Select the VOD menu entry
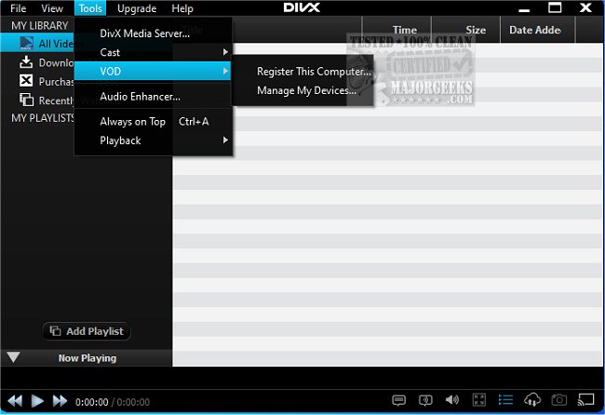605x415 pixels. (x=153, y=71)
